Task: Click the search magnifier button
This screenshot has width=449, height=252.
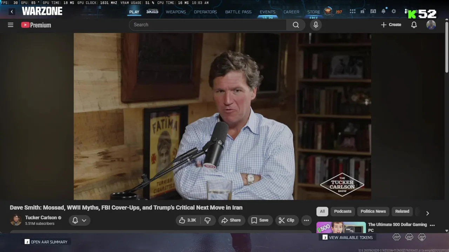Action: (x=296, y=25)
